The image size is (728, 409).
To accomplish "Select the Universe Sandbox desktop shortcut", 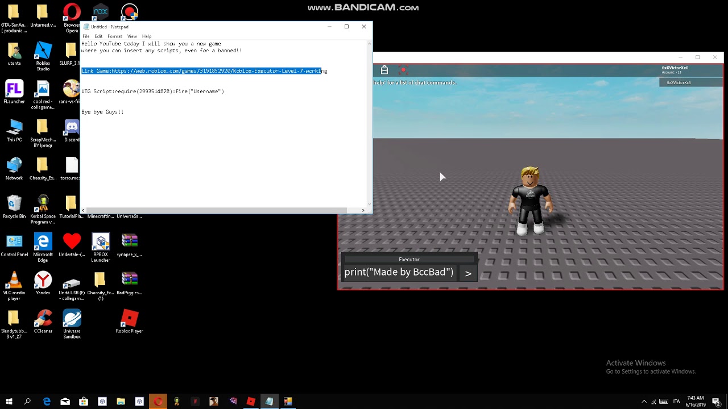I will [72, 324].
